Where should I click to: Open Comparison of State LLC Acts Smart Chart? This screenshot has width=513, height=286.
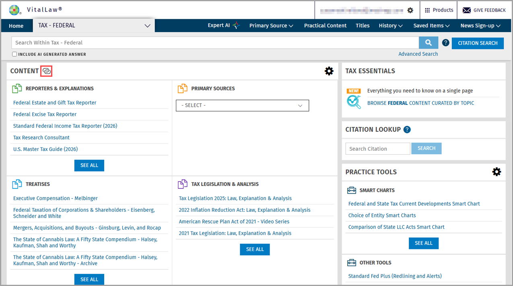(x=396, y=227)
